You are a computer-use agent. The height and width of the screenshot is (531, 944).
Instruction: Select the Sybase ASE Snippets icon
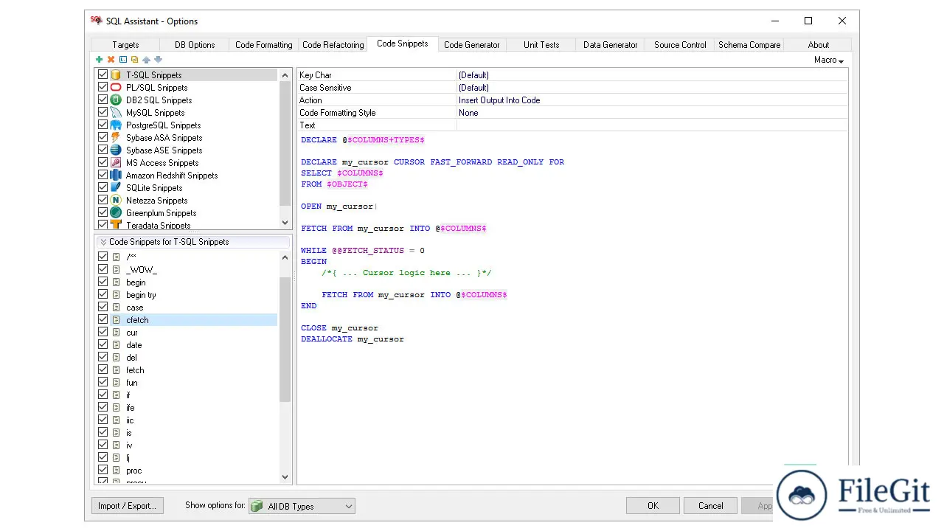click(x=116, y=150)
